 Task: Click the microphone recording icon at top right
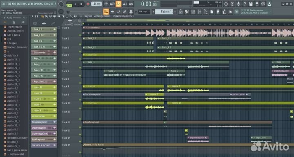[x=238, y=4]
